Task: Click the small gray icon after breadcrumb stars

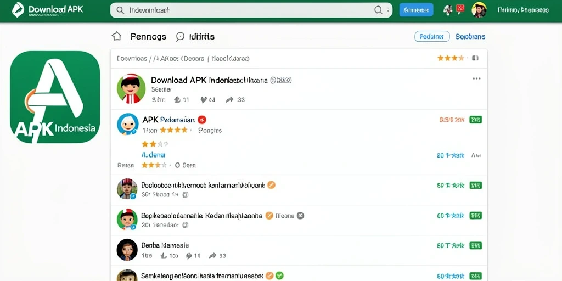Action: [x=475, y=58]
